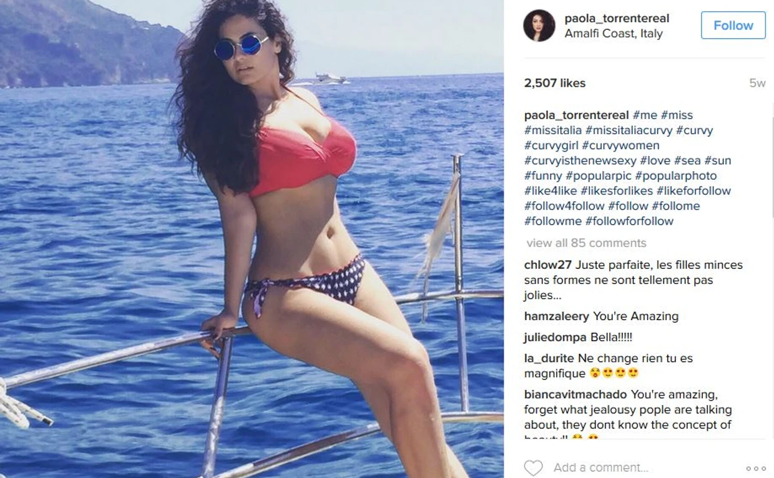Visit commenter biancavitmachado's profile
774x478 pixels.
click(576, 394)
